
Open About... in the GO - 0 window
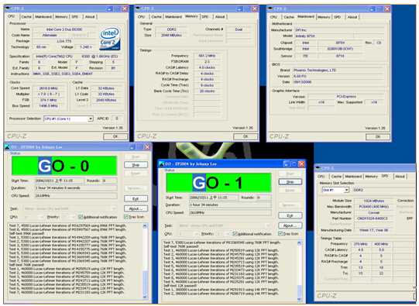click(x=136, y=208)
